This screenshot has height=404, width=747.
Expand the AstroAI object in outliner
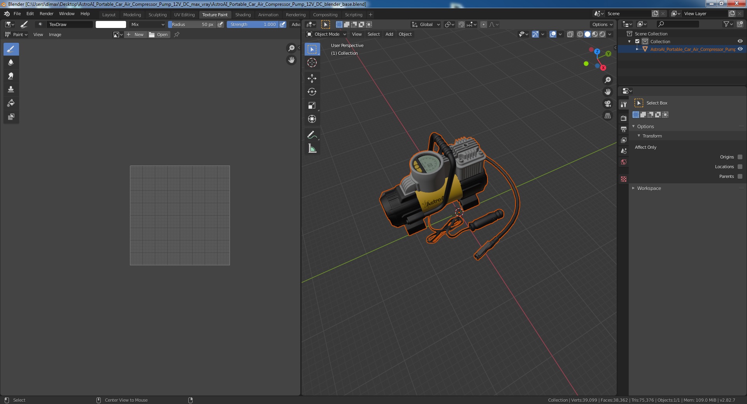click(x=637, y=49)
